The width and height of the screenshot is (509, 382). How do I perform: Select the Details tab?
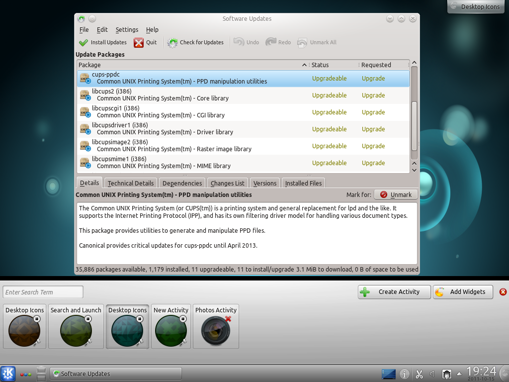tap(89, 183)
